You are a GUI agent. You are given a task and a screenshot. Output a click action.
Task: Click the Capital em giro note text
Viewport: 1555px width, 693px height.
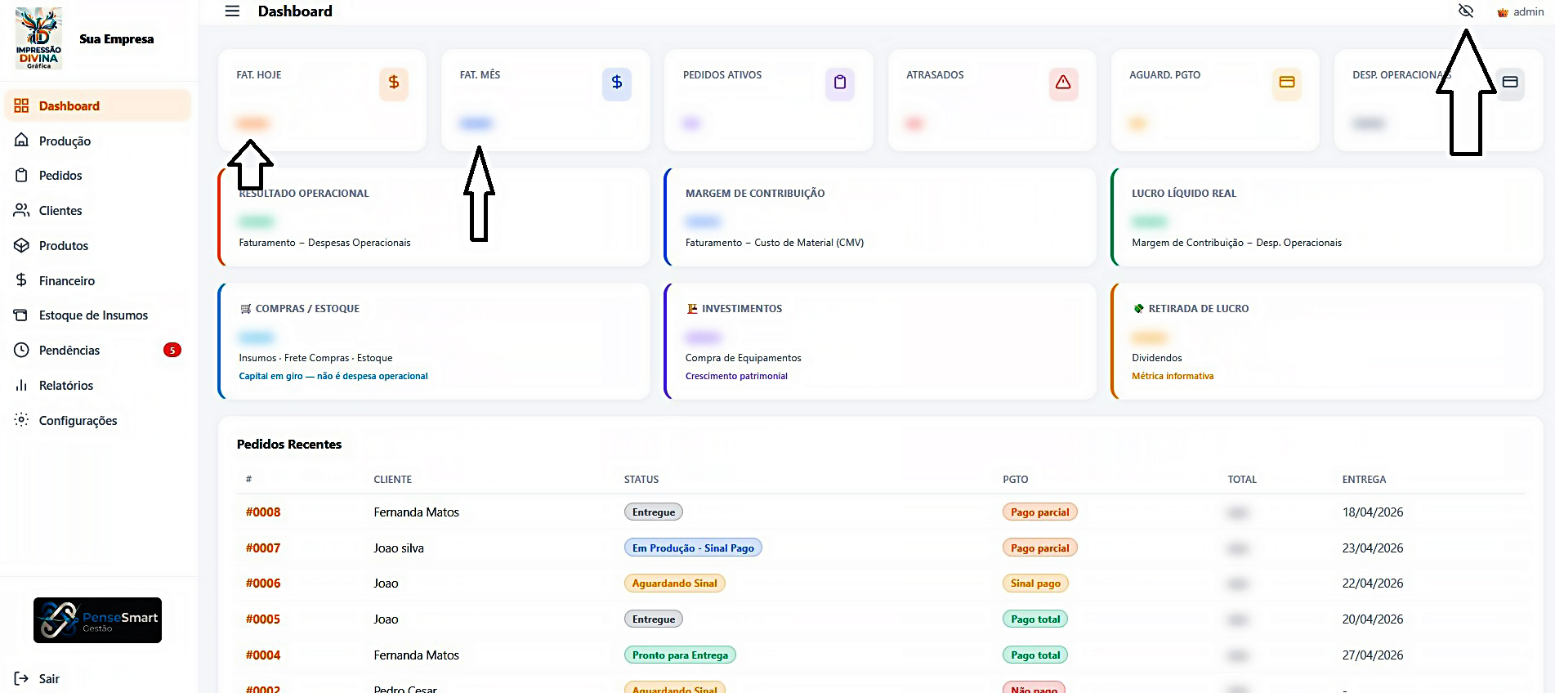333,376
